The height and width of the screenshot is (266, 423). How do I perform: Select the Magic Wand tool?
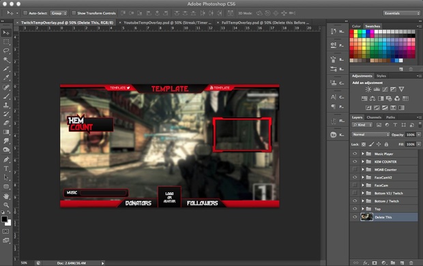(6, 59)
